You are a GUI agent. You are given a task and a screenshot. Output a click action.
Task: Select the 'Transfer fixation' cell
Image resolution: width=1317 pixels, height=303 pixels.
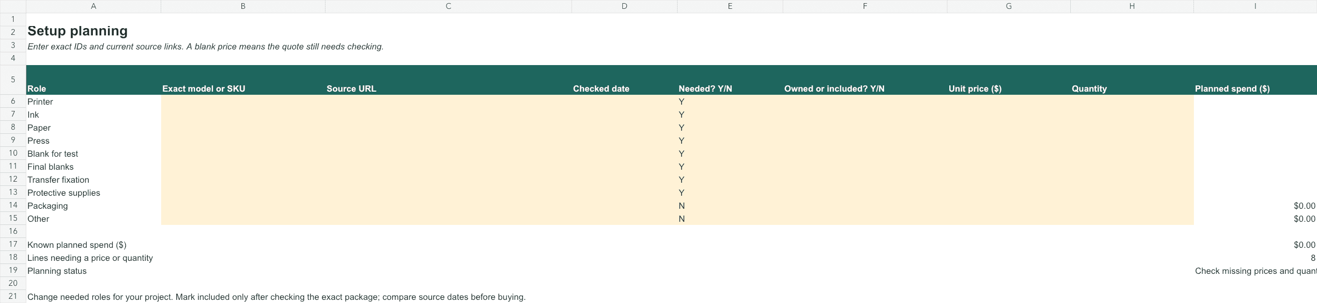93,180
